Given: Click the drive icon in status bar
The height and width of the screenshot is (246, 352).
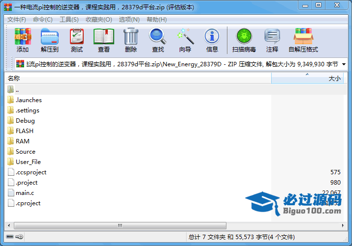Looking at the screenshot, I should 10,237.
